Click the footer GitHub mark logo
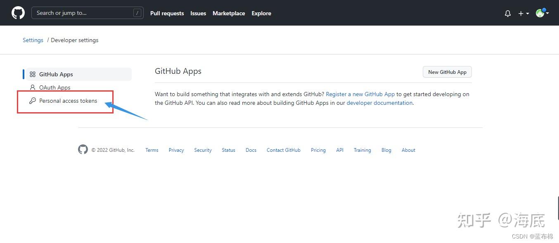559x243 pixels. [83, 149]
